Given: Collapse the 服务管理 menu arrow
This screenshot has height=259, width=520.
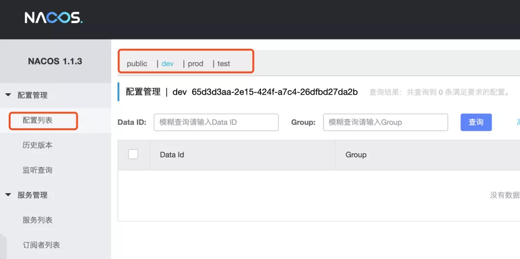Looking at the screenshot, I should click(x=8, y=195).
